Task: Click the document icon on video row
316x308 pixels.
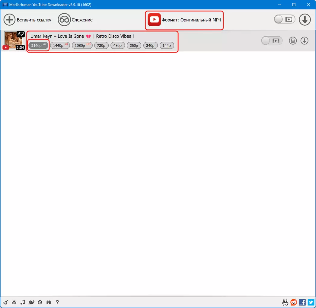Action: (x=293, y=41)
